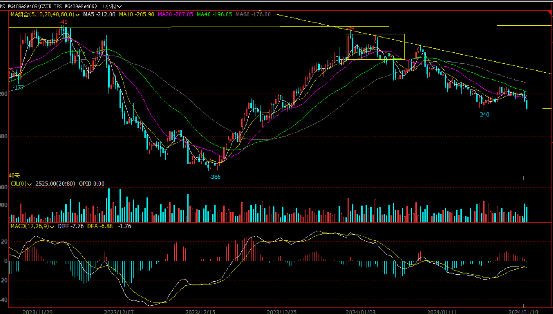The image size is (553, 314).
Task: Click the -177 low price label
Action: (x=18, y=87)
